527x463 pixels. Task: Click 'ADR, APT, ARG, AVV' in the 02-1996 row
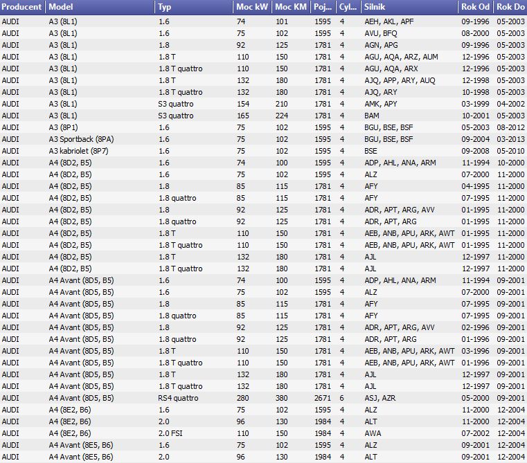400,327
